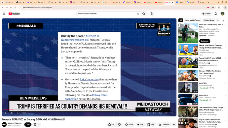
Task: Open Art of War title link
Action: coord(203,83)
